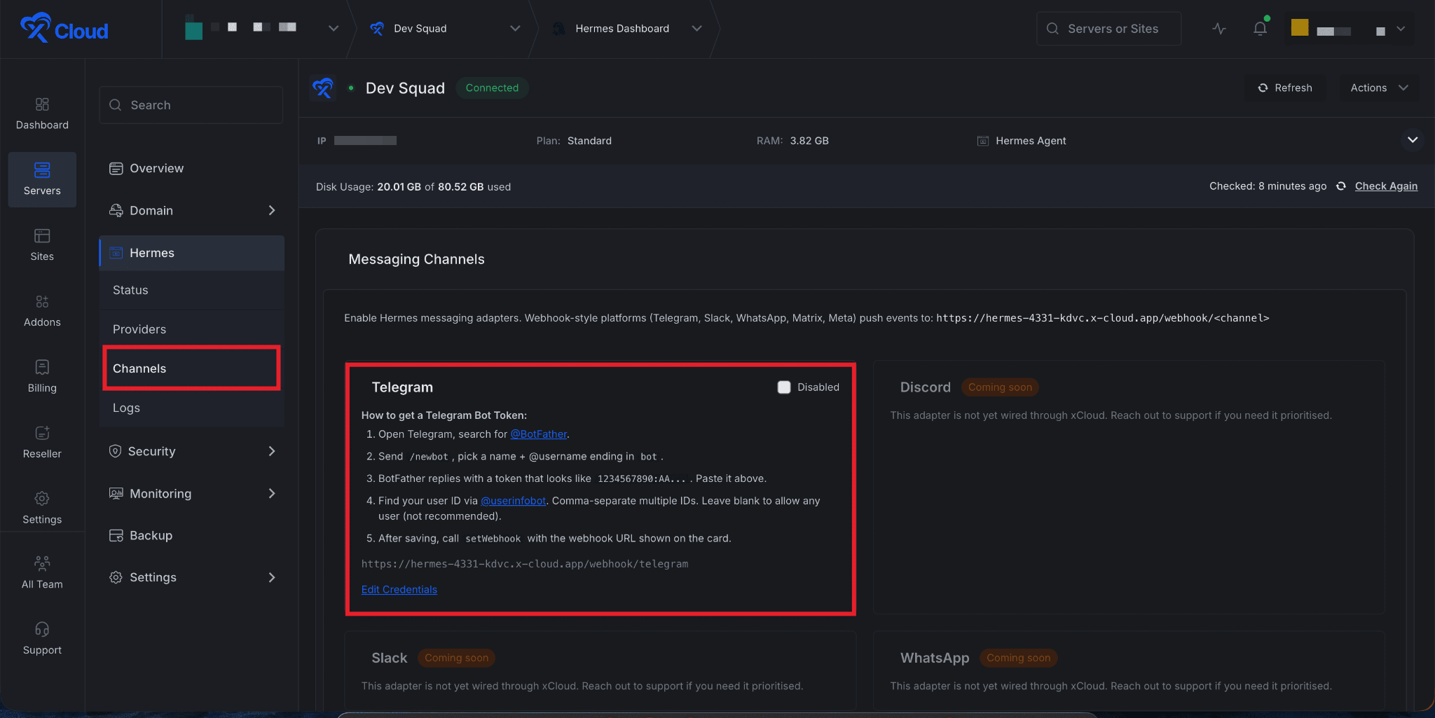
Task: Click the Servers or Sites search field
Action: pyautogui.click(x=1108, y=28)
